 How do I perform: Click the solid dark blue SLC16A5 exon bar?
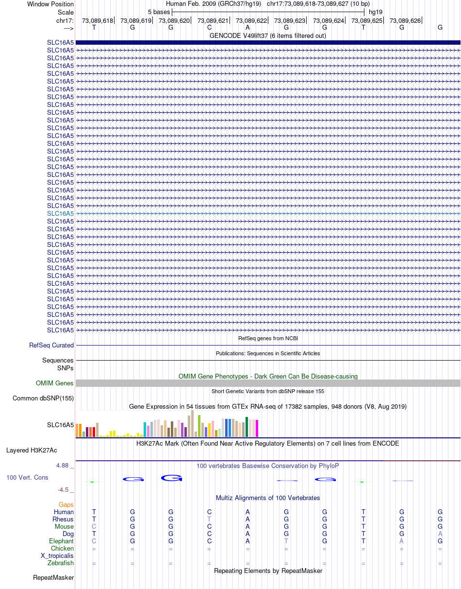point(268,42)
